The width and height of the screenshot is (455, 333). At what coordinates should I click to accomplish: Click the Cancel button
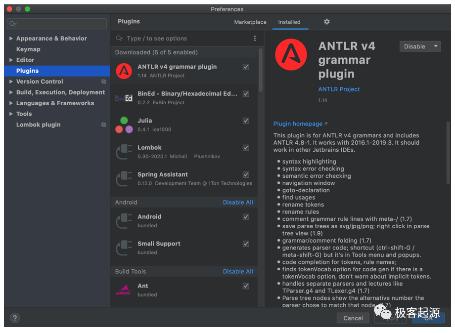click(353, 318)
